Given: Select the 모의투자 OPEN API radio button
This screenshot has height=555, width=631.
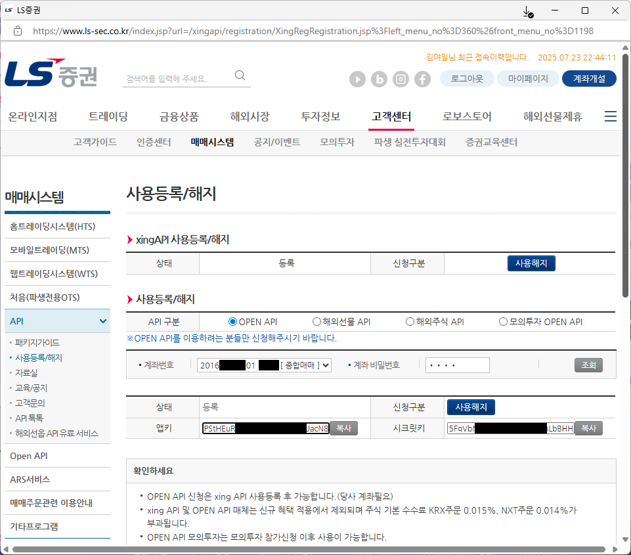Looking at the screenshot, I should tap(503, 322).
